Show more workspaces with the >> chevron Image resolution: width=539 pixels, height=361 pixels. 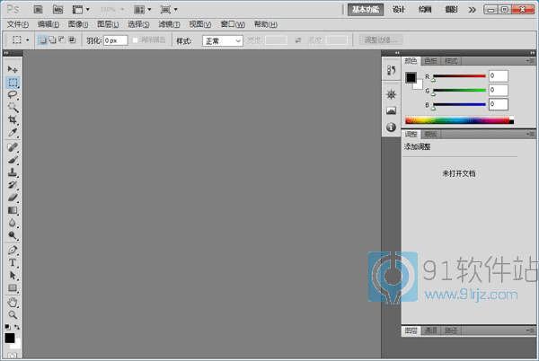point(473,9)
